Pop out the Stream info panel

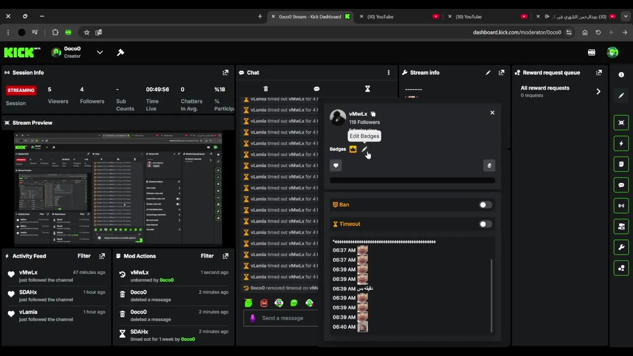(x=501, y=72)
